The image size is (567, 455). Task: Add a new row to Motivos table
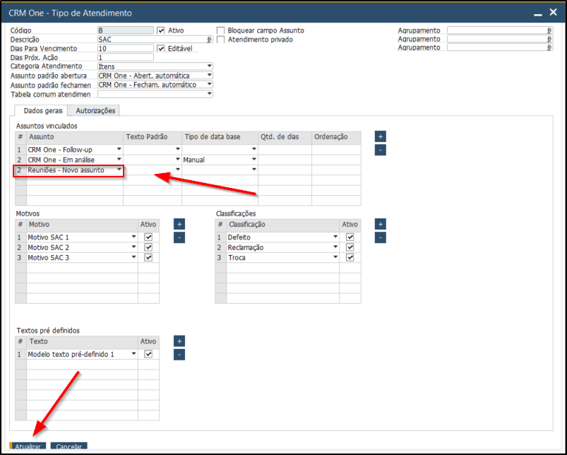pyautogui.click(x=179, y=224)
